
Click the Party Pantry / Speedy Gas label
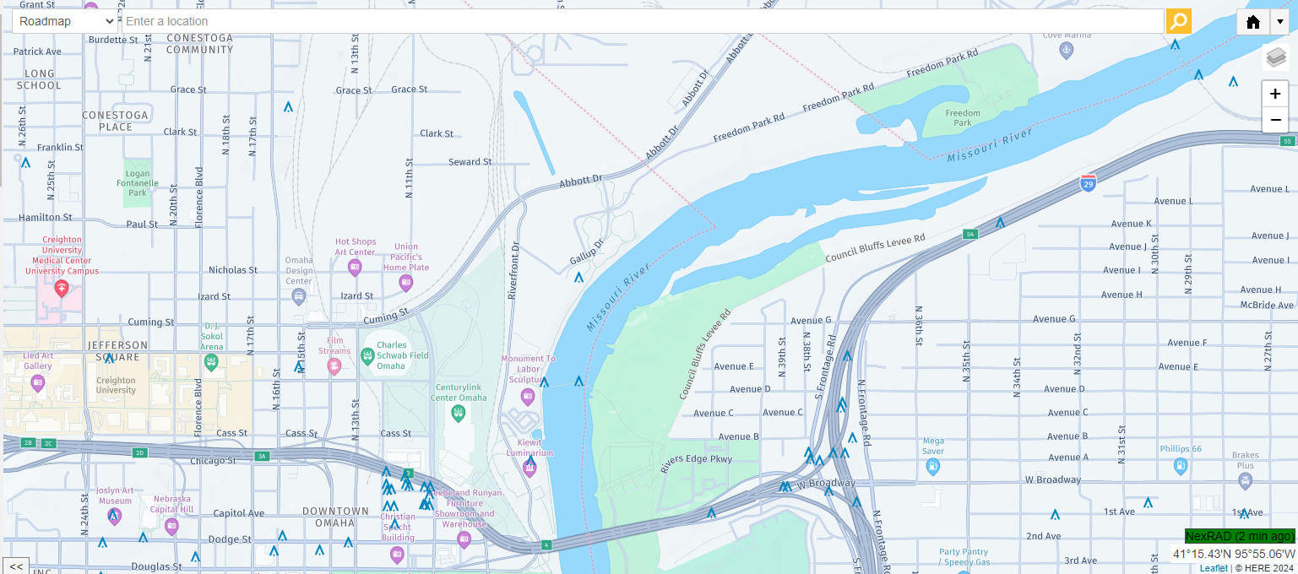(x=964, y=557)
